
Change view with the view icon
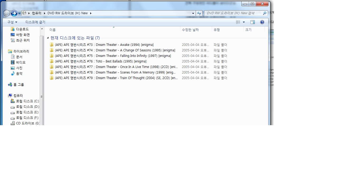238,22
